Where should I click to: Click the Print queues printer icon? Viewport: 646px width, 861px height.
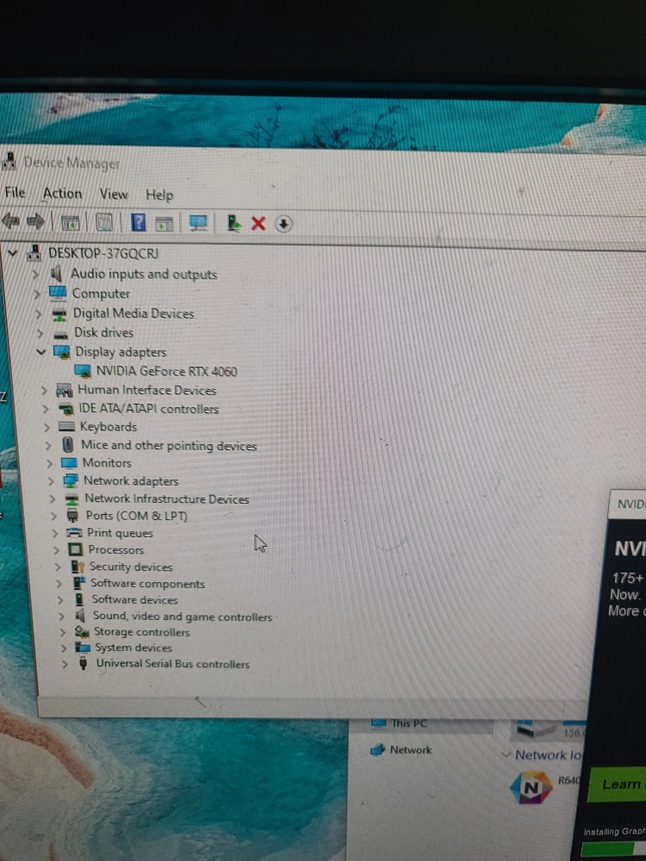click(73, 532)
